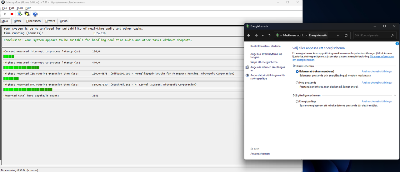Start monitoring with the green play button
Image resolution: width=400 pixels, height=172 pixels.
pos(5,14)
